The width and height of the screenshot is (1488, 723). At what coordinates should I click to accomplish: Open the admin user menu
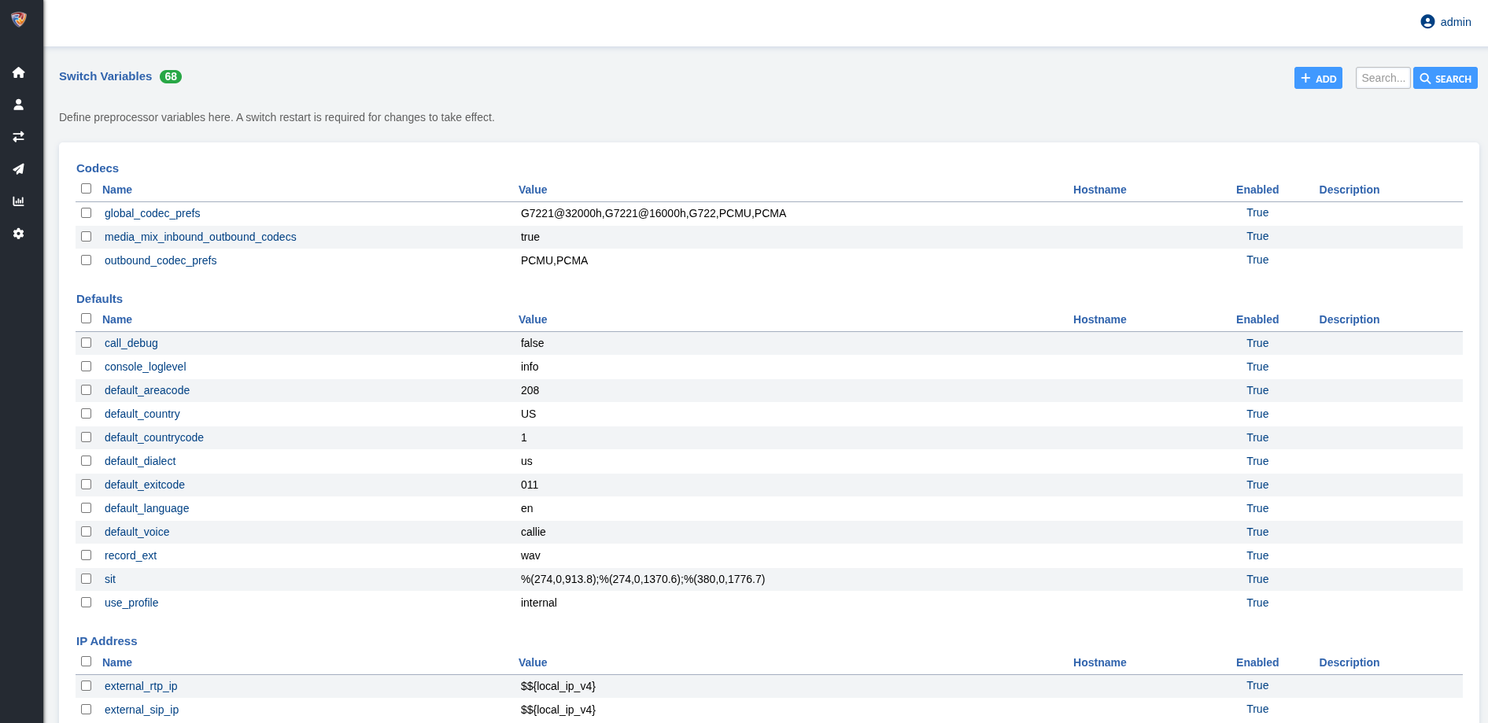tap(1455, 22)
